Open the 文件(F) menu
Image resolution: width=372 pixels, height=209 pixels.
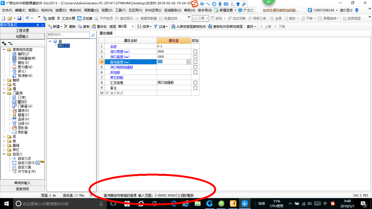[7, 10]
